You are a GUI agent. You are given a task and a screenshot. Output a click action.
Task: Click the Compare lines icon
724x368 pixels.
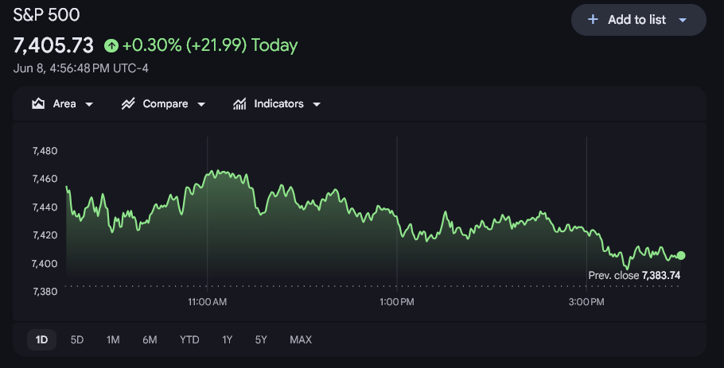128,104
